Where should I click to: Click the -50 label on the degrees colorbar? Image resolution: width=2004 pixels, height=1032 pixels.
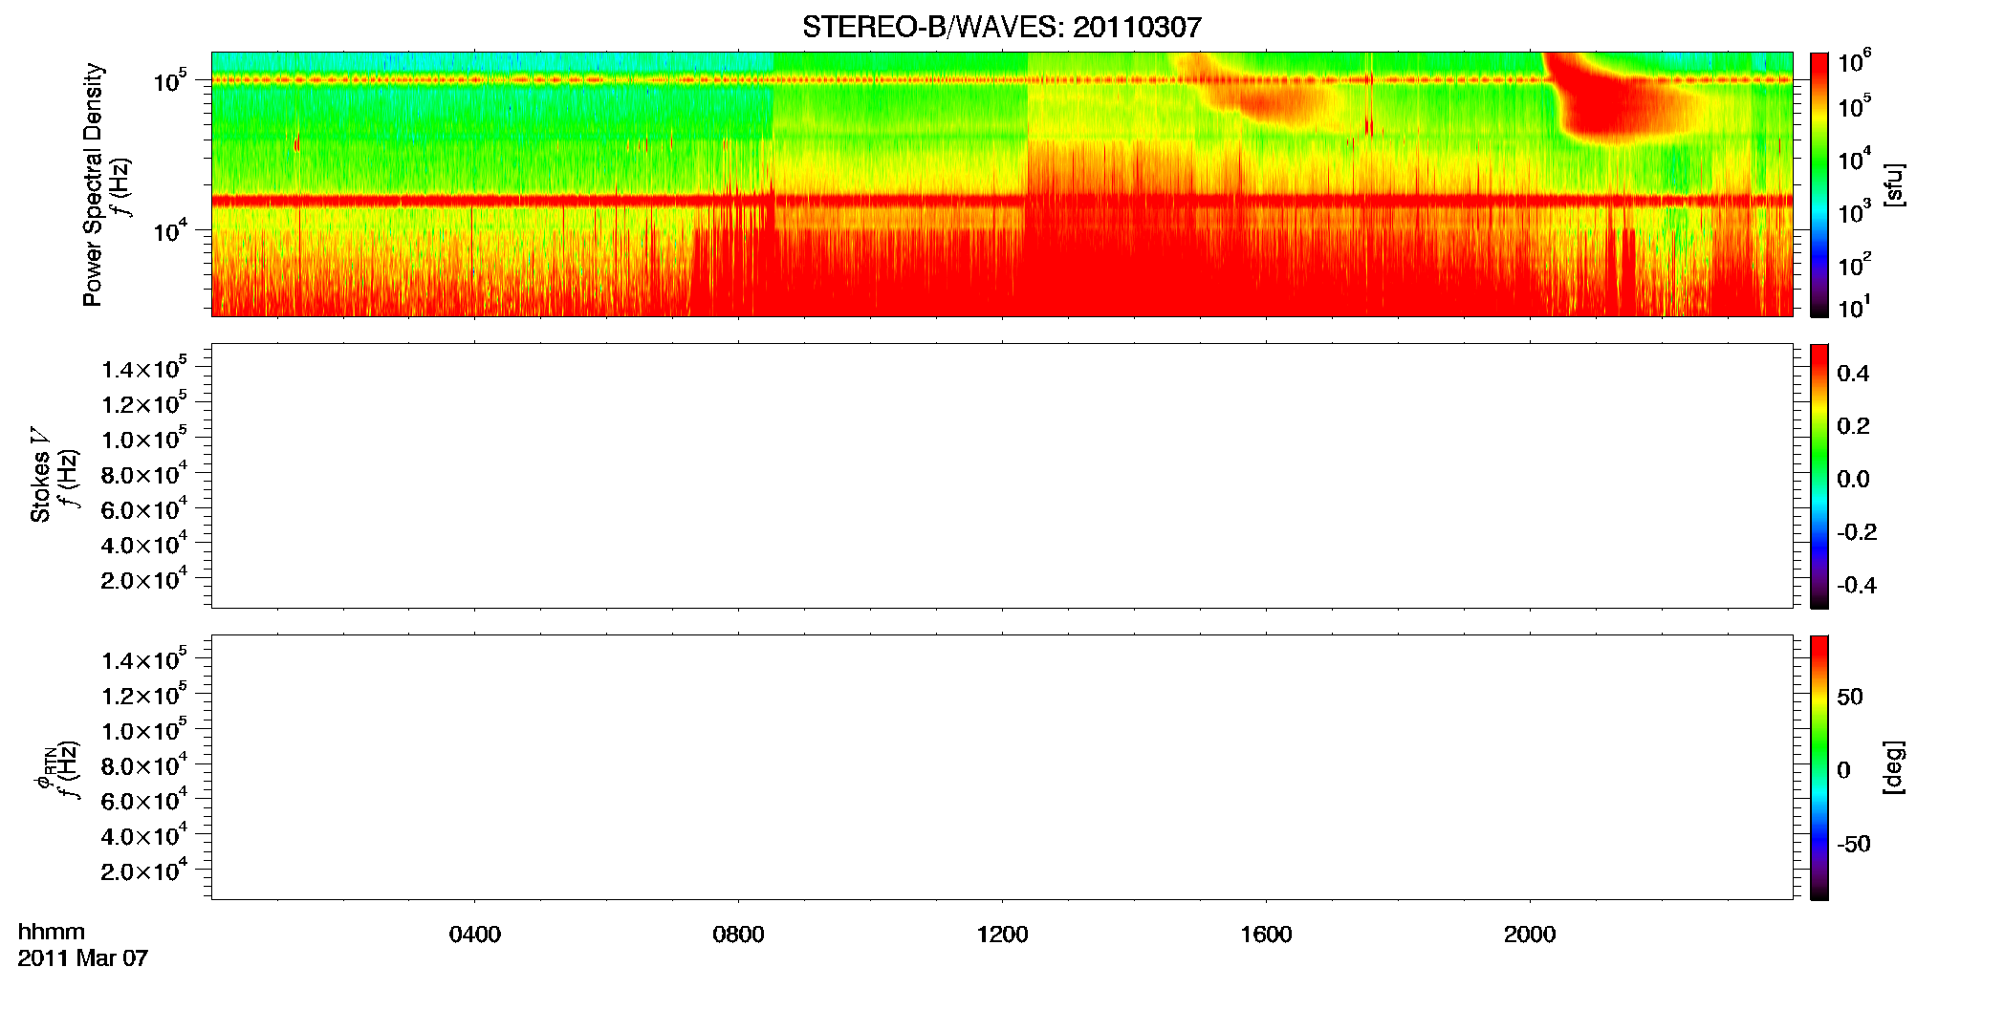pyautogui.click(x=1854, y=845)
